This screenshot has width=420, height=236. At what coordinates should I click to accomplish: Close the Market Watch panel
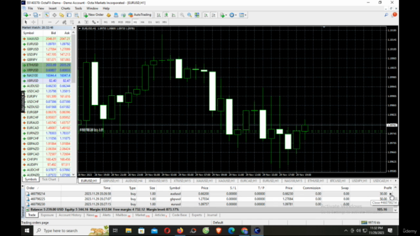click(74, 28)
